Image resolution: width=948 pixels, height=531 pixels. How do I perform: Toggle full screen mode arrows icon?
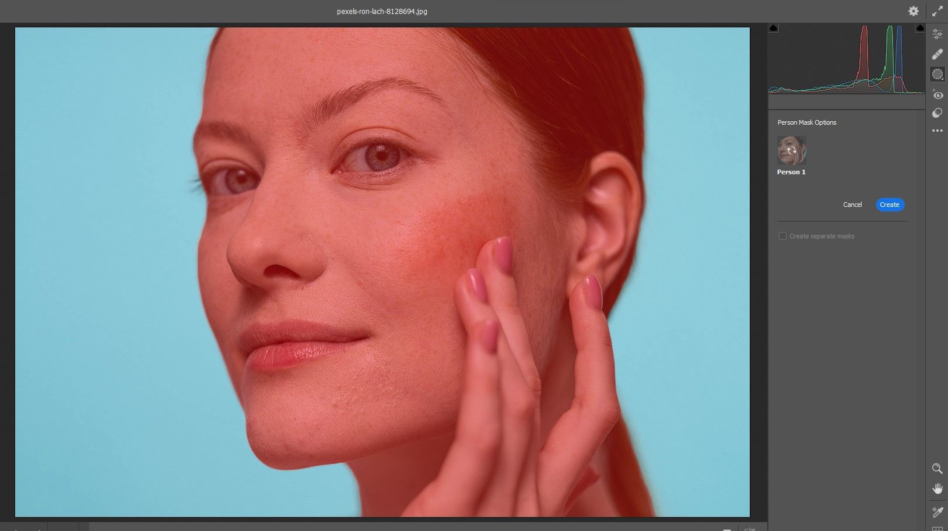pyautogui.click(x=937, y=11)
